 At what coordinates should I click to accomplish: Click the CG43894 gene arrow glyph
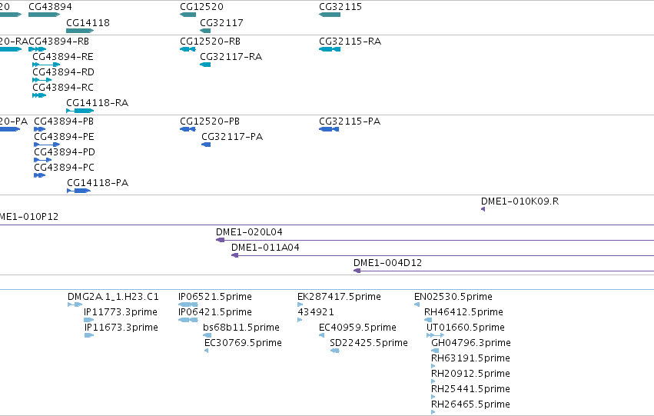pyautogui.click(x=45, y=15)
